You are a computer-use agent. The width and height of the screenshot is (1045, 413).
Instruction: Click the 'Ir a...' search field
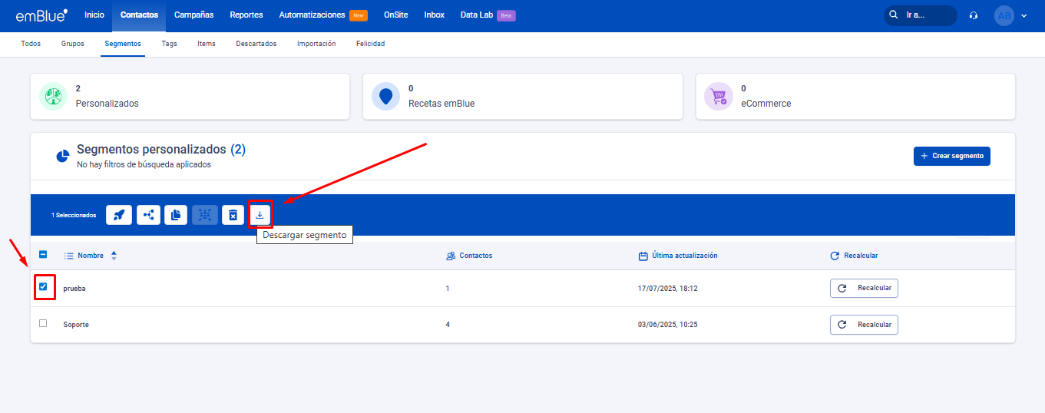(920, 15)
